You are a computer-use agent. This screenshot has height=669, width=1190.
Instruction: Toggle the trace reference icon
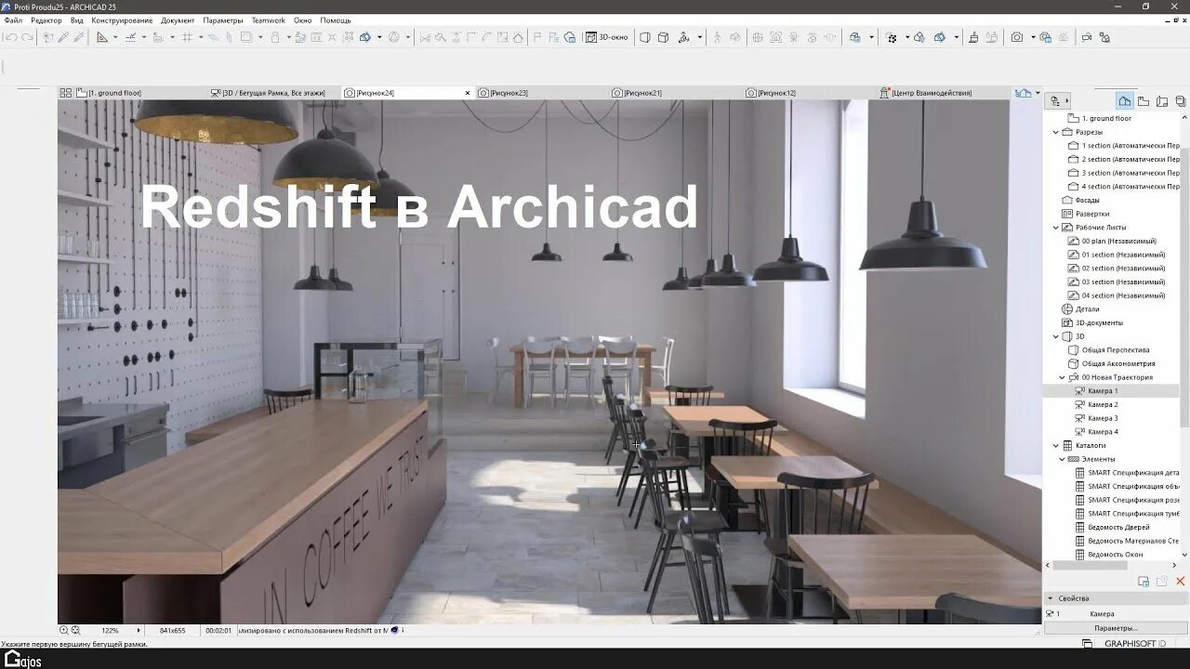[246, 37]
